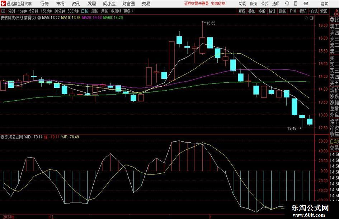Click the 画线 drawing tool button

click(x=283, y=11)
